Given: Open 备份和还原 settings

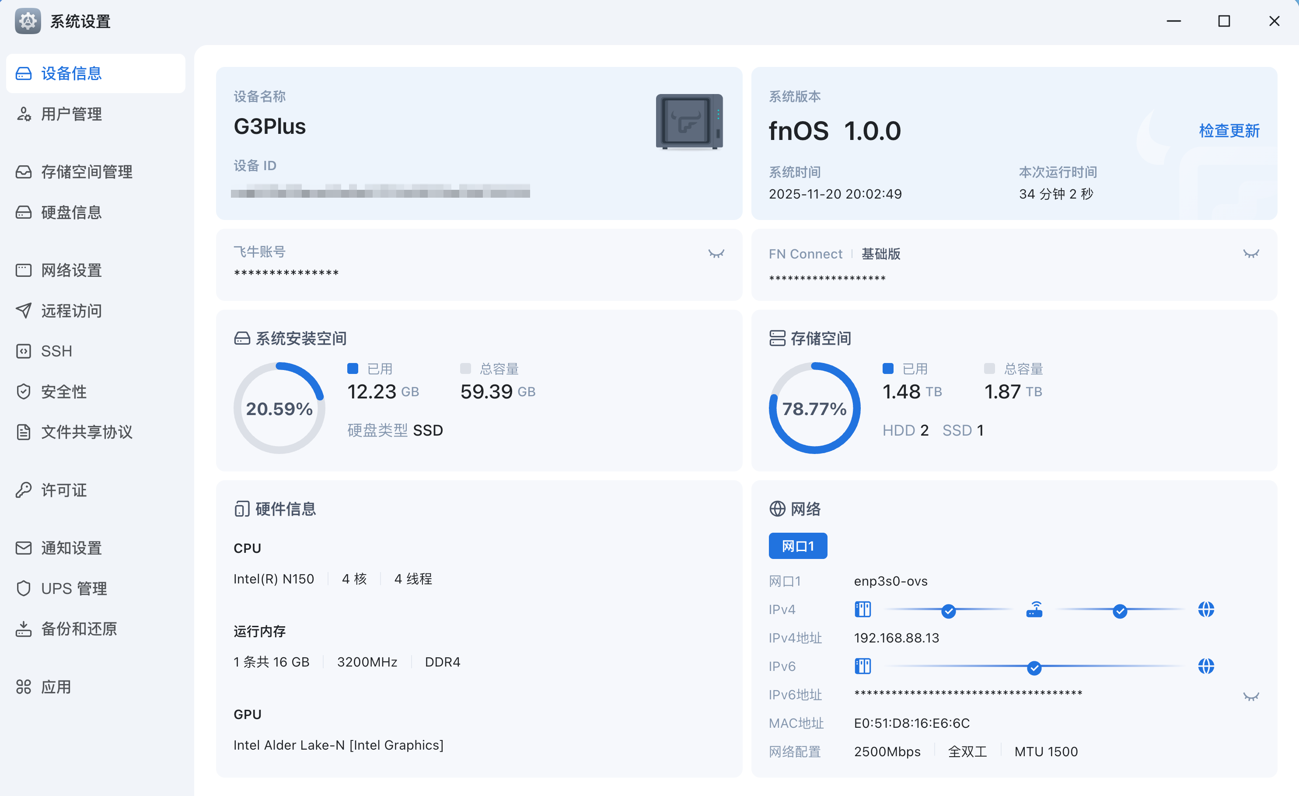Looking at the screenshot, I should pyautogui.click(x=79, y=629).
